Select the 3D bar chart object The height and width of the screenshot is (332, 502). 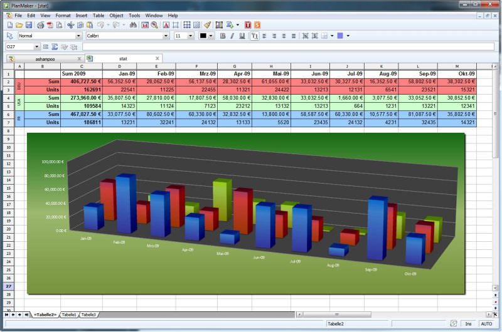coord(246,213)
